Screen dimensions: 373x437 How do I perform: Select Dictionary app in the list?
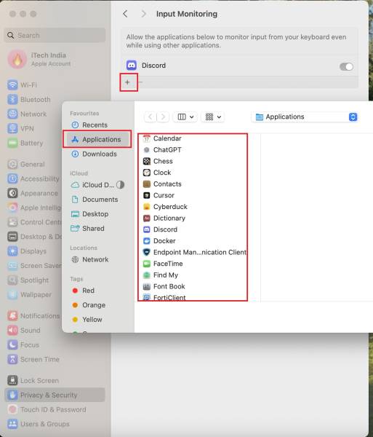pyautogui.click(x=164, y=219)
